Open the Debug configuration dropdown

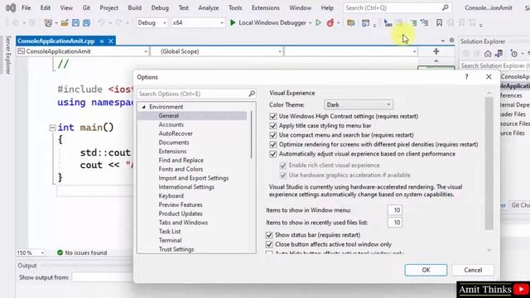pyautogui.click(x=152, y=22)
